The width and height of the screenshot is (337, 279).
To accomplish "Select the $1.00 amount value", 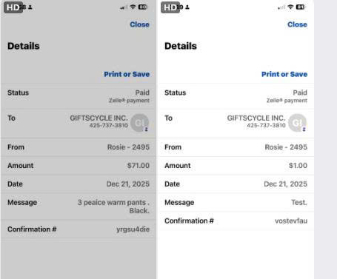I will click(298, 166).
